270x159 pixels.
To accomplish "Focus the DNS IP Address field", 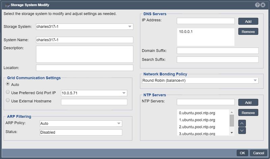I will point(206,21).
